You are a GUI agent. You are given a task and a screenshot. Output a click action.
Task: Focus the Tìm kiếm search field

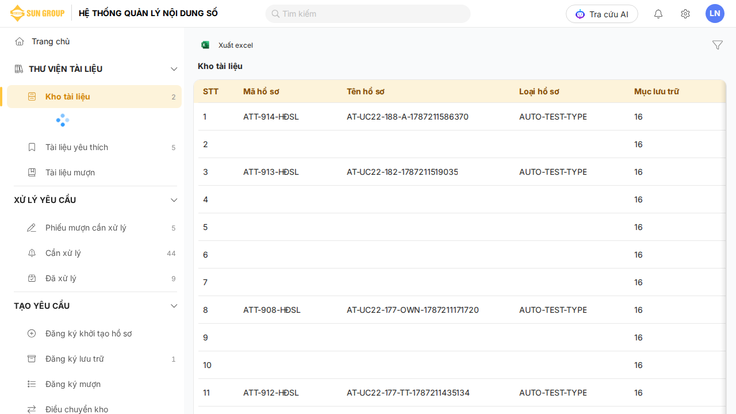[368, 14]
